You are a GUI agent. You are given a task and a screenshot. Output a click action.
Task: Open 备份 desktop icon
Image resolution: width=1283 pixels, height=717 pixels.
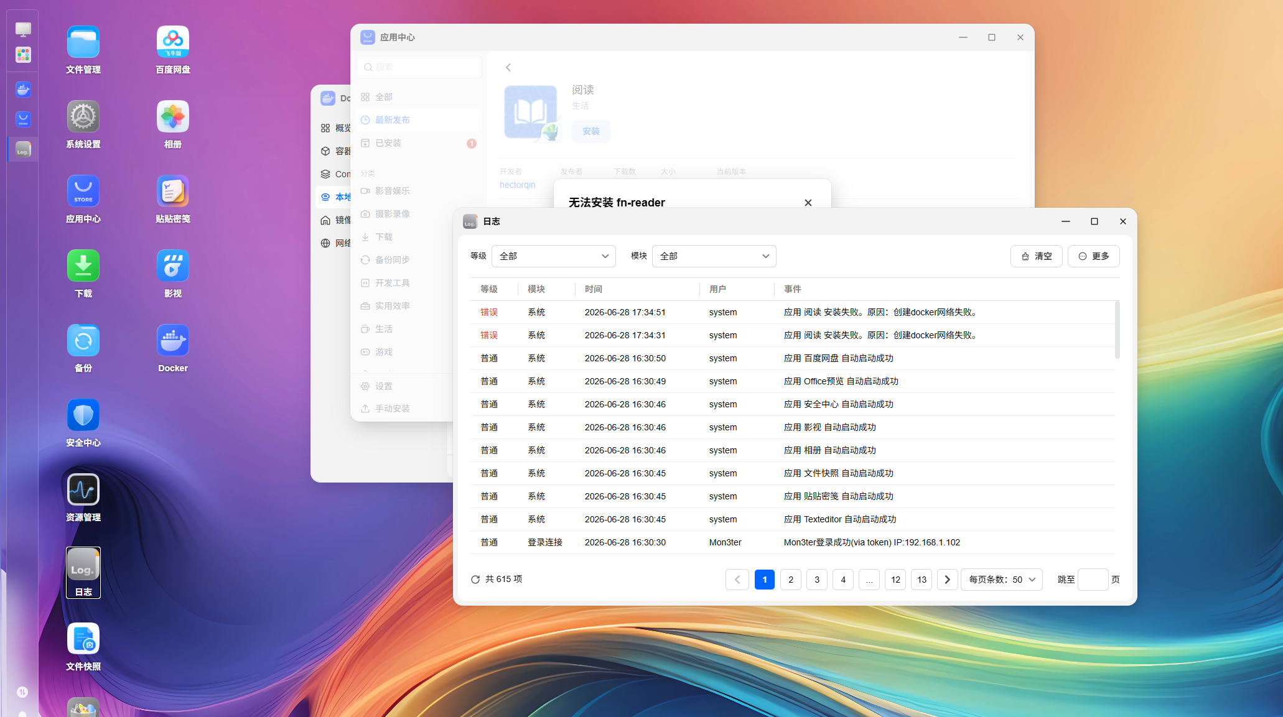pyautogui.click(x=83, y=348)
